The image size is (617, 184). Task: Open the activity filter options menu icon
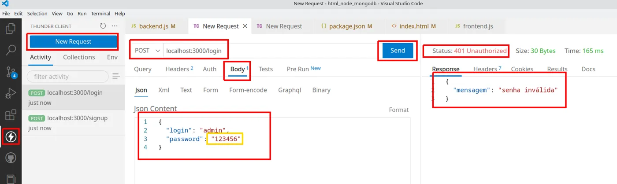(116, 76)
